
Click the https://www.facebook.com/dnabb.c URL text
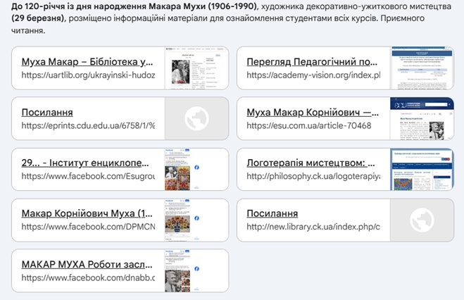pyautogui.click(x=88, y=277)
